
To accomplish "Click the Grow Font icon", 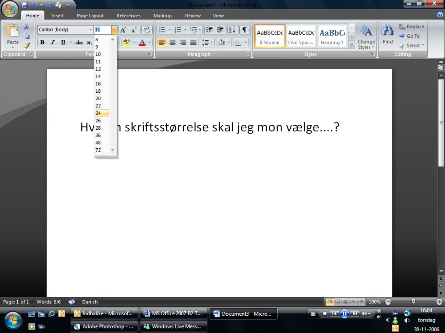I will tap(123, 30).
